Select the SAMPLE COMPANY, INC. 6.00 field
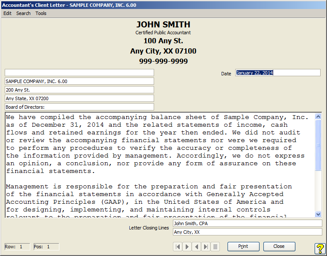327x256 pixels. tap(79, 81)
